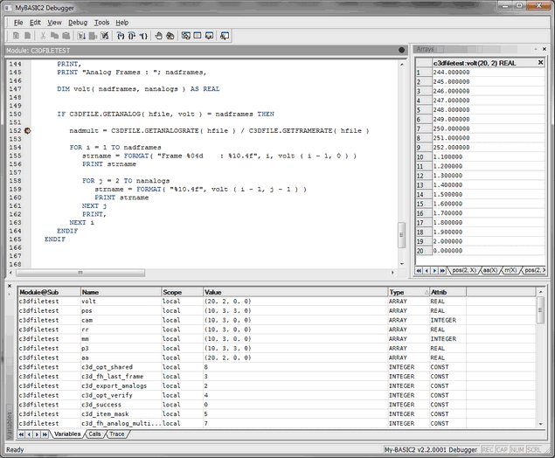Image resolution: width=555 pixels, height=458 pixels.
Task: Click the hand breakpoint toggle icon
Action: tap(158, 36)
